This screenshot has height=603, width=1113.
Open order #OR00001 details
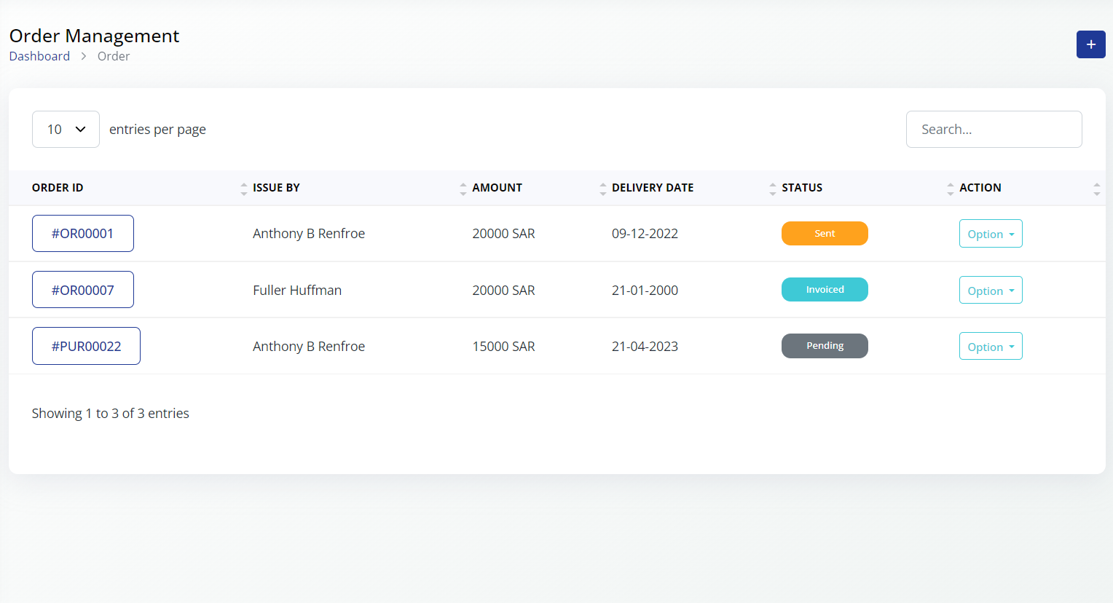[x=82, y=234]
